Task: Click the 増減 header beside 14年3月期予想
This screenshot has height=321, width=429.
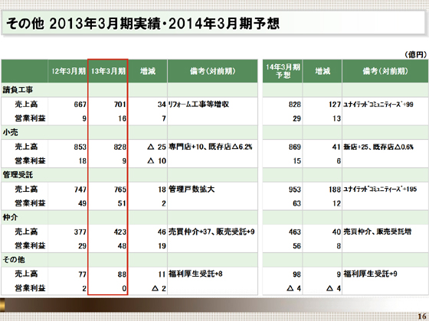Action: pyautogui.click(x=323, y=72)
